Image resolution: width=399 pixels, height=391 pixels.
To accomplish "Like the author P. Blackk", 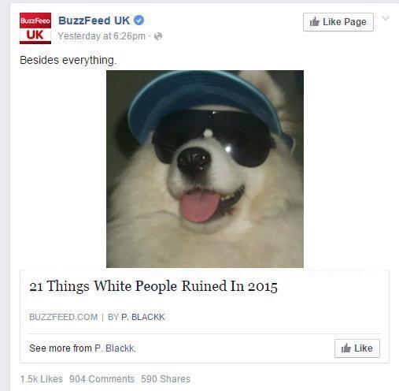I will (357, 348).
